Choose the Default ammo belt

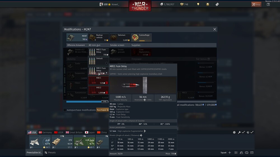(98, 61)
